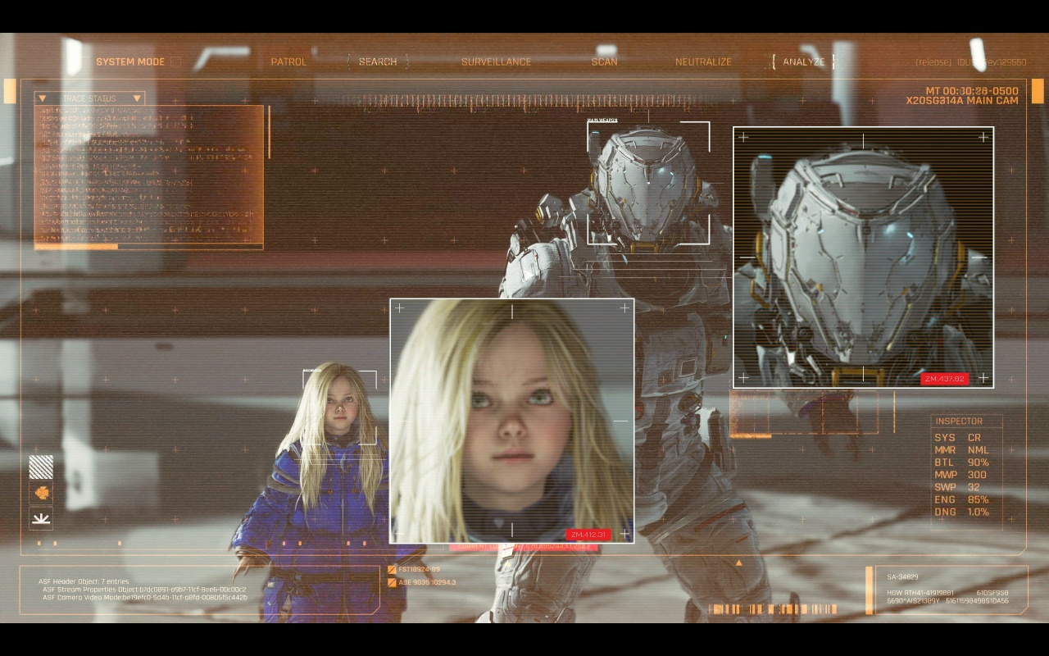Click the MAIN WEAPON target frame on robot
1049x656 pixels.
click(x=648, y=183)
